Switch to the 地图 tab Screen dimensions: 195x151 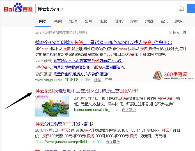[149, 21]
